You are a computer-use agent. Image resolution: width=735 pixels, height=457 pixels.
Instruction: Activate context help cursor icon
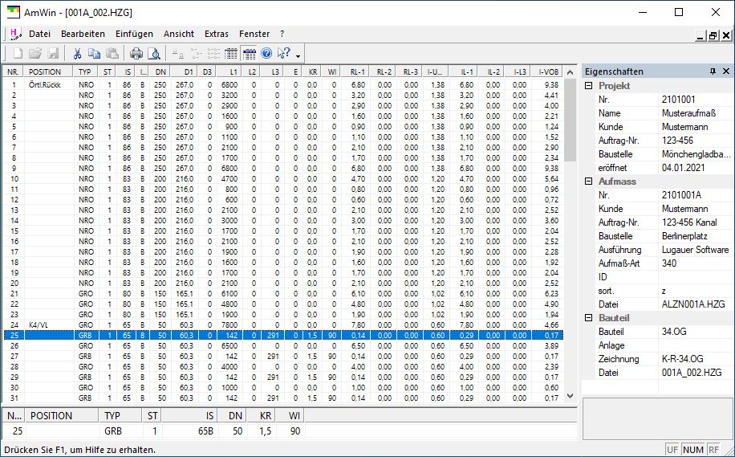pos(283,54)
